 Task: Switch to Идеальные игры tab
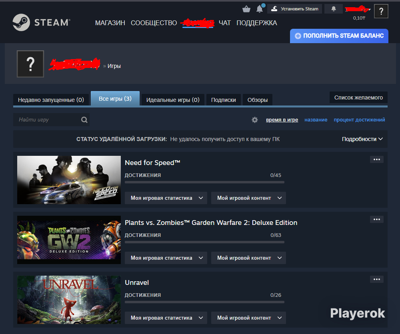173,99
